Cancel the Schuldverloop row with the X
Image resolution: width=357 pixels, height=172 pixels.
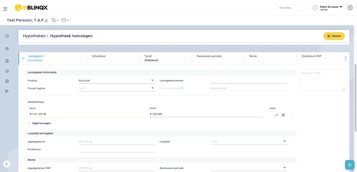283,115
